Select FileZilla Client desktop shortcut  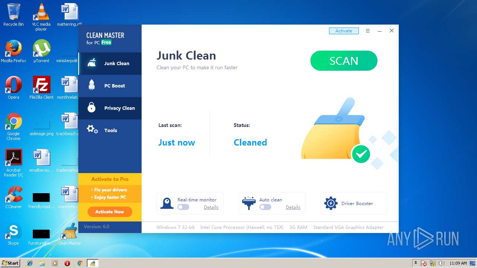point(41,88)
